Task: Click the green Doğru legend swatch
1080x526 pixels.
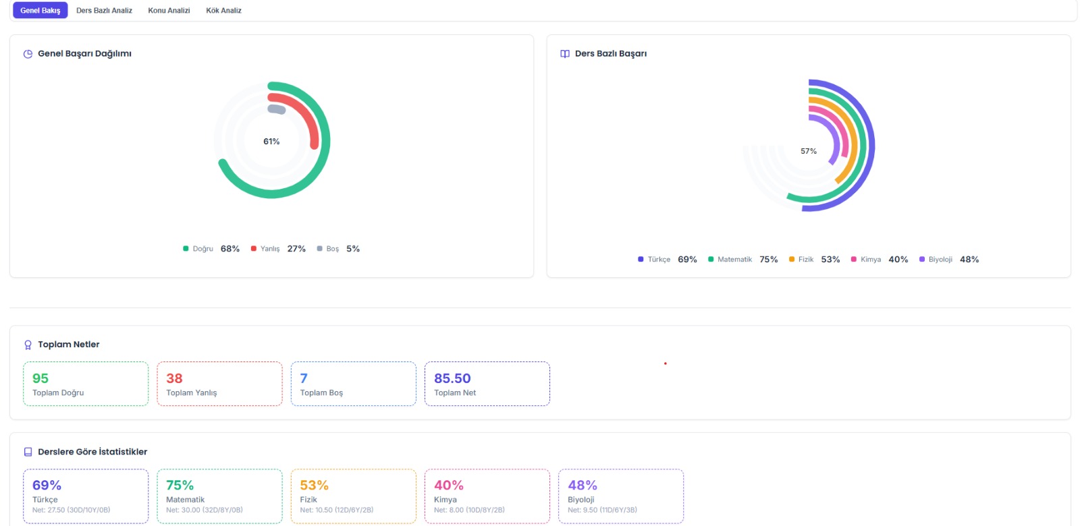Action: (x=186, y=249)
